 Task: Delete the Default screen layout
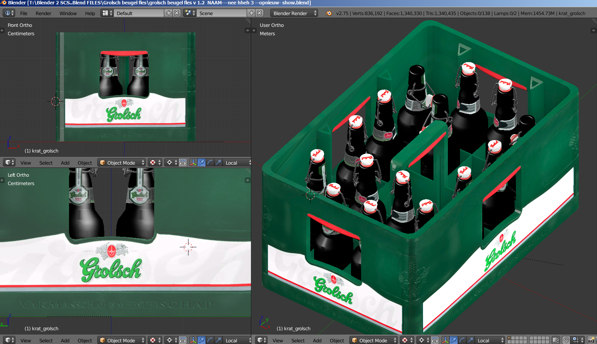(x=177, y=13)
